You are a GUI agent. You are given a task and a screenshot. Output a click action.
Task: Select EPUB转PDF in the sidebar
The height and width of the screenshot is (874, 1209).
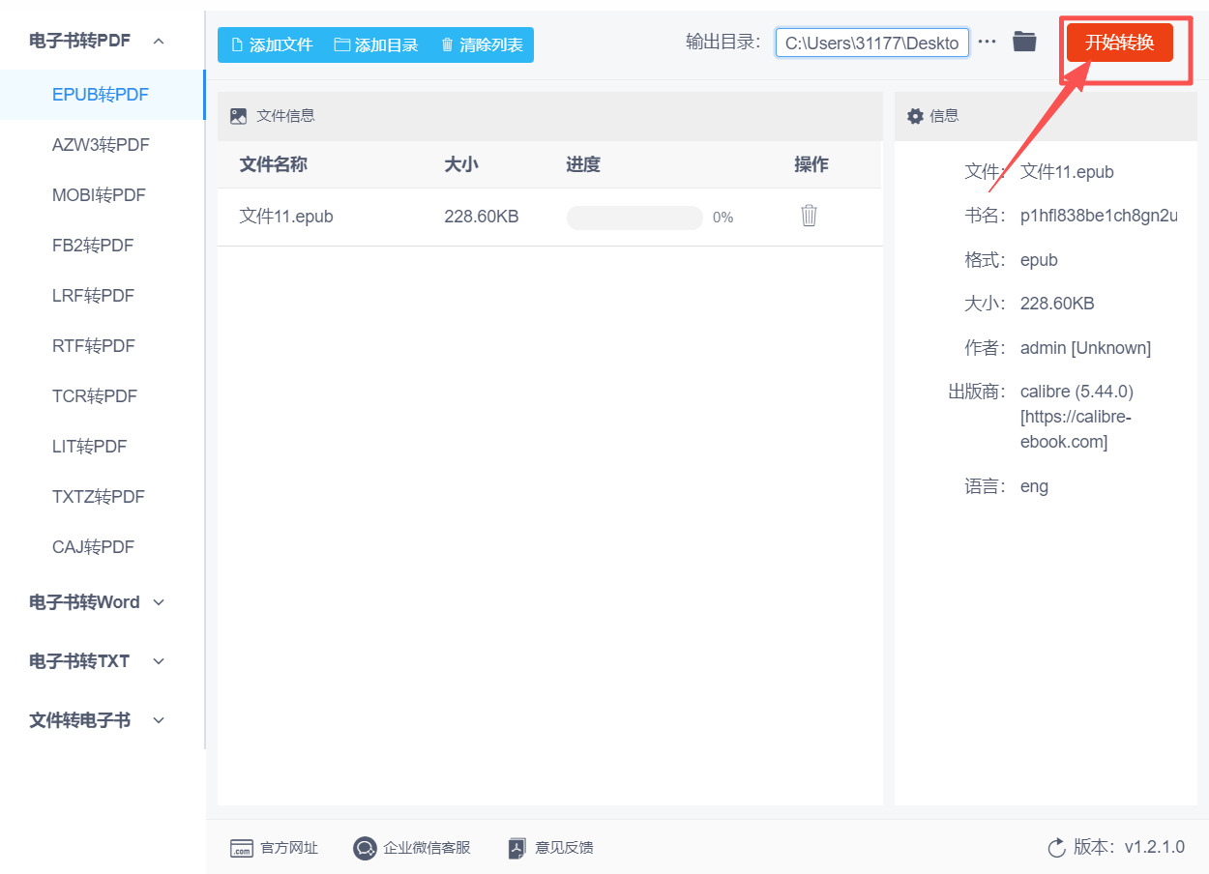(102, 95)
